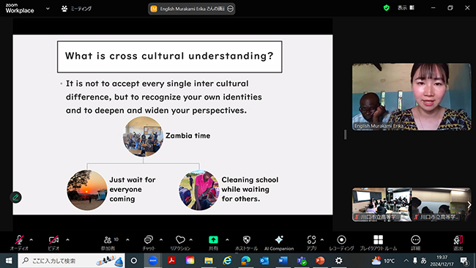
Task: Switch to the meeting tab at top
Action: coord(76,9)
